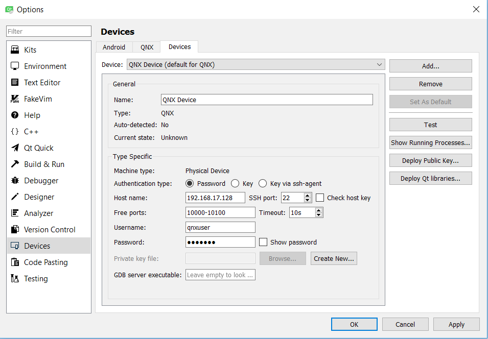Click the Qt Quick paper-plane icon
This screenshot has width=488, height=339.
coord(15,148)
